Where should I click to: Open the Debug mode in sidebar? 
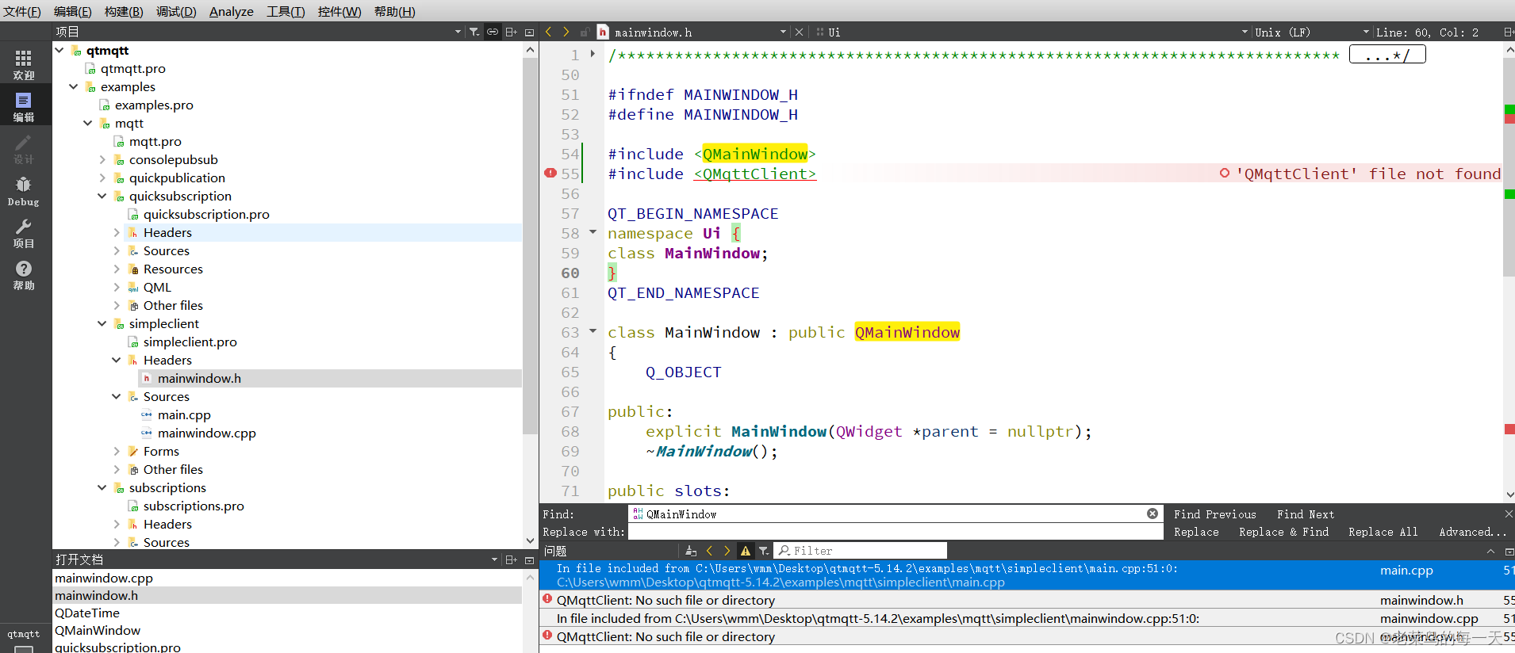coord(24,191)
